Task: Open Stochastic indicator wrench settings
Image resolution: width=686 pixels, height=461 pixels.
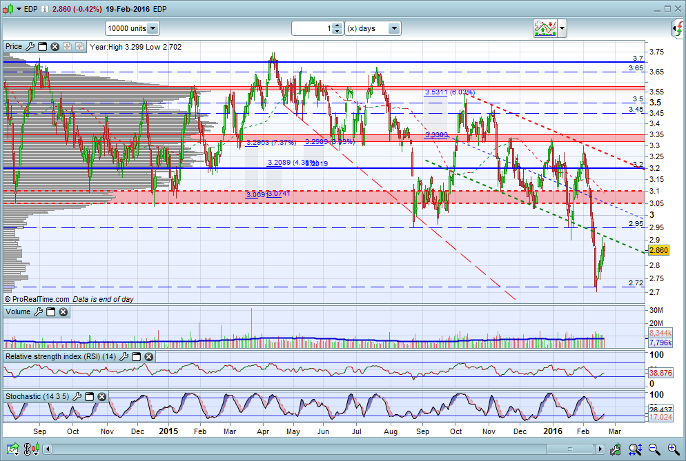Action: pyautogui.click(x=77, y=397)
